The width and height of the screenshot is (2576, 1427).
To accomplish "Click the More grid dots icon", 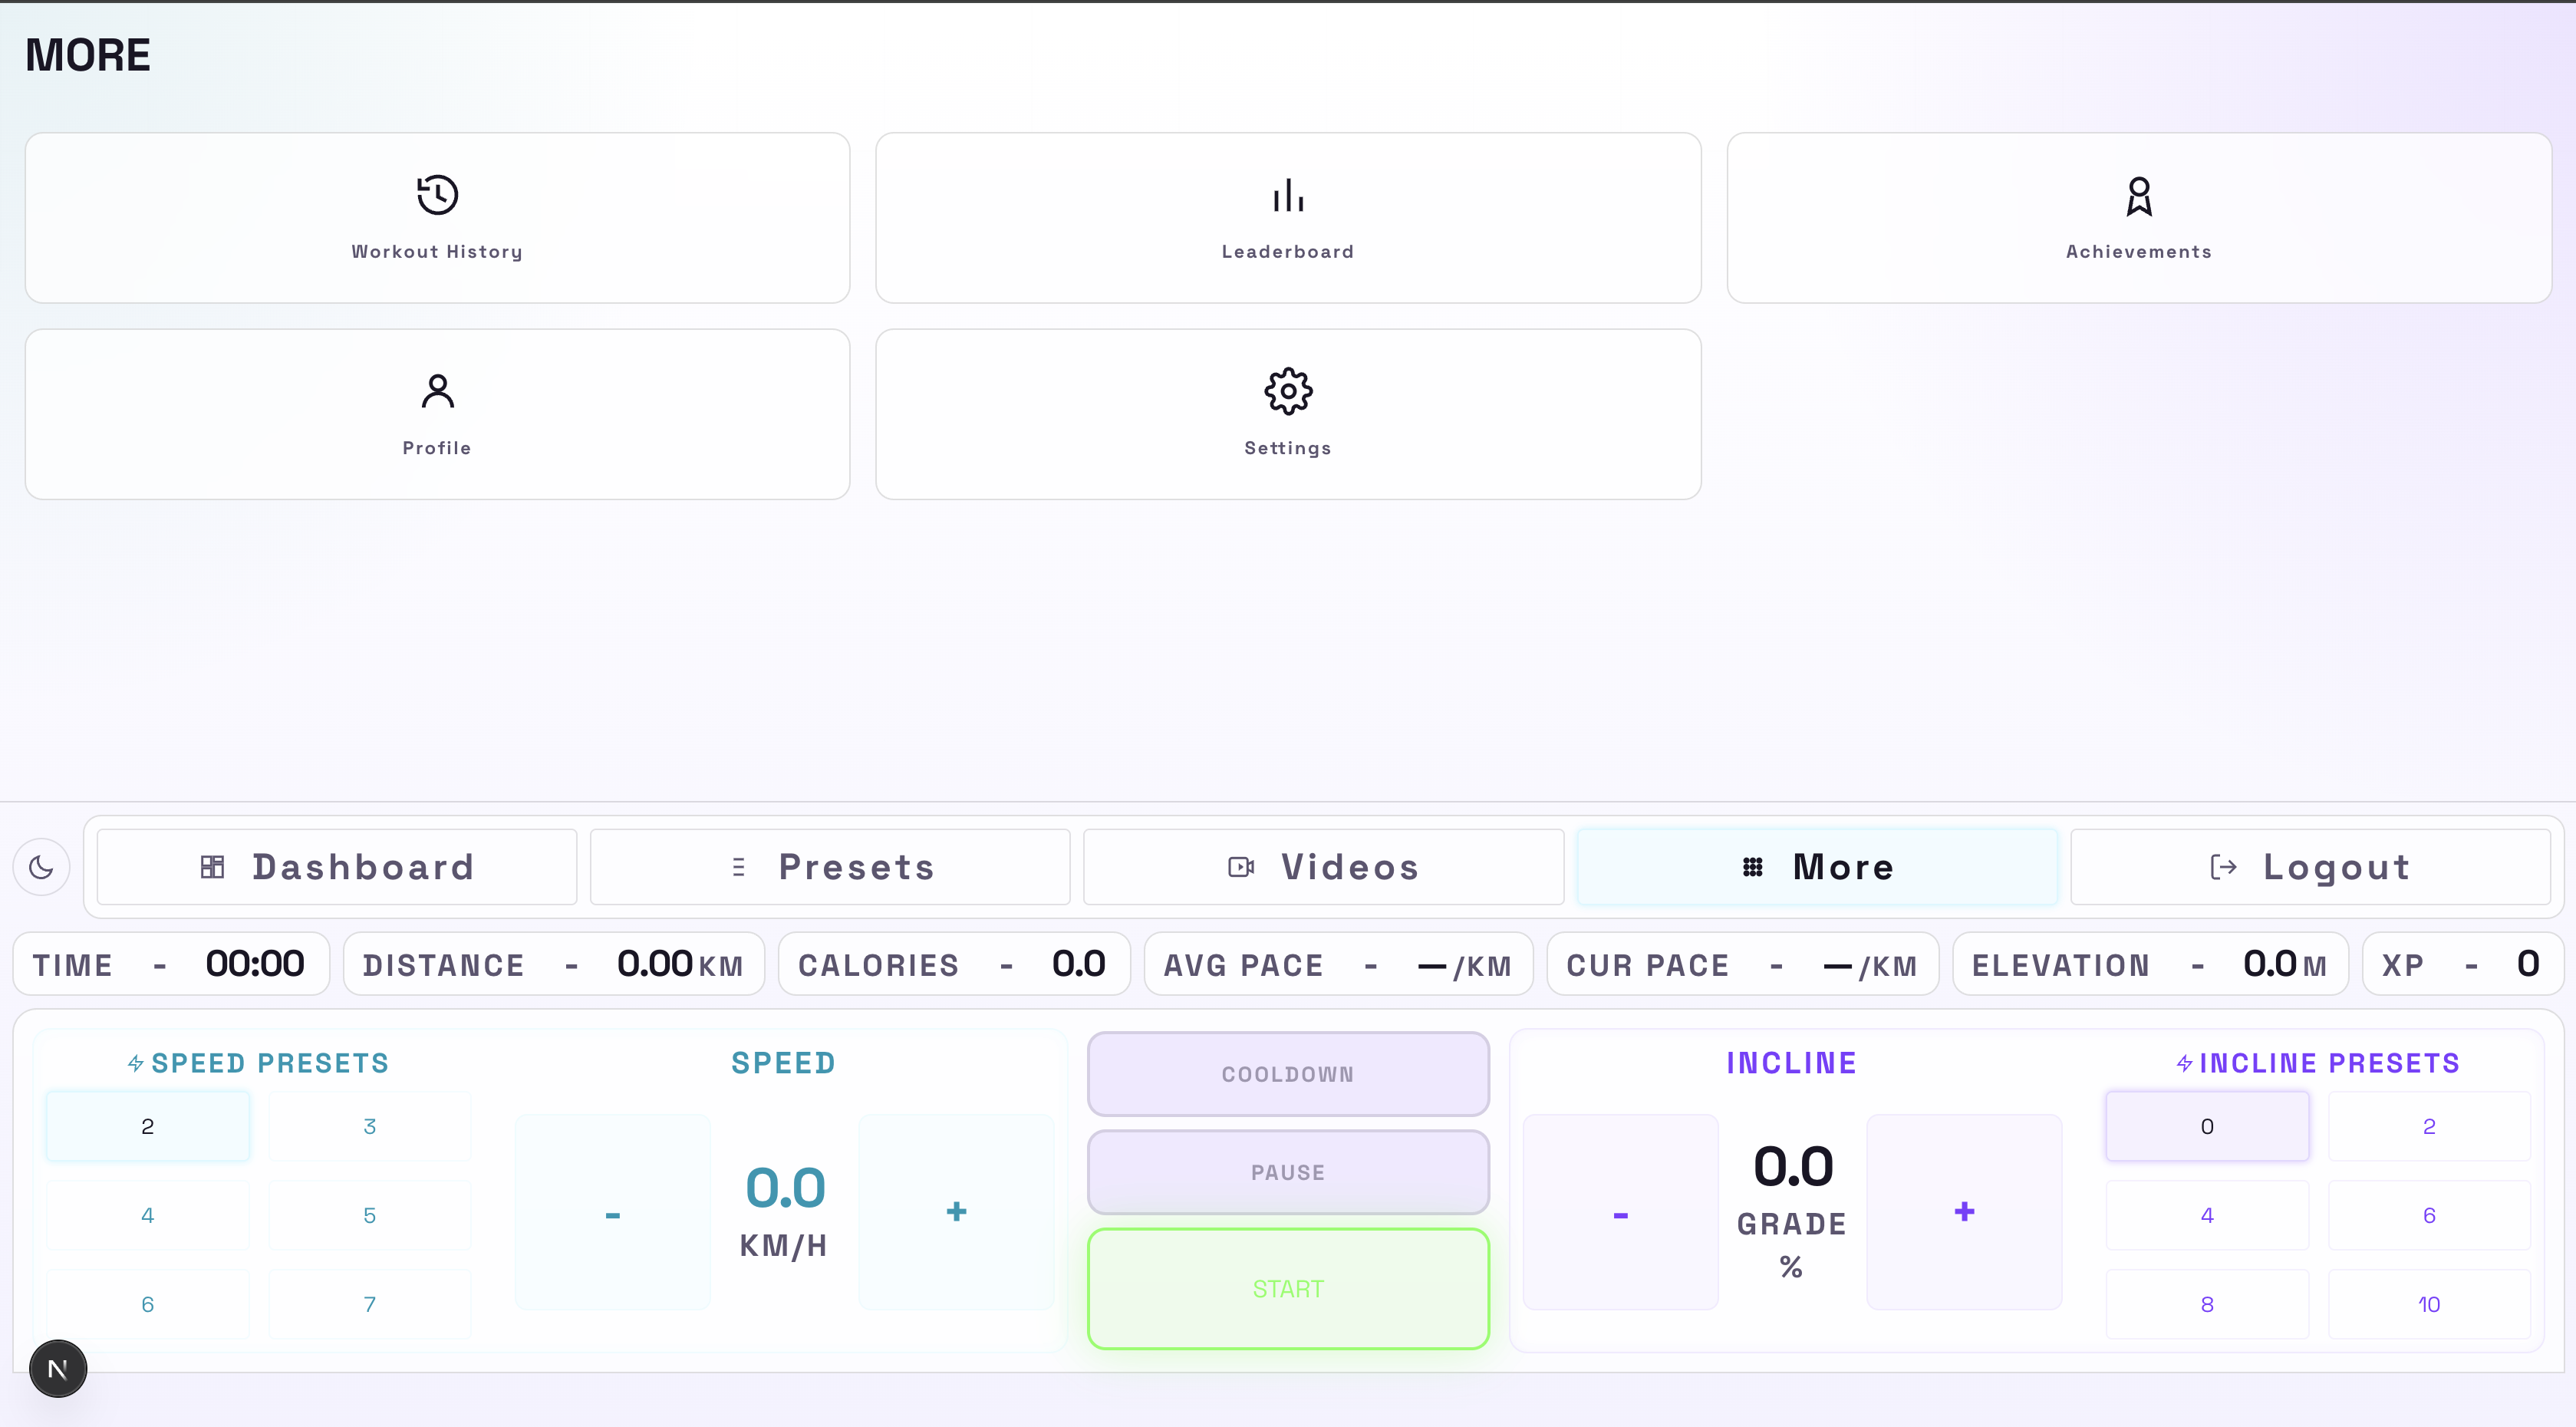I will click(x=1752, y=866).
